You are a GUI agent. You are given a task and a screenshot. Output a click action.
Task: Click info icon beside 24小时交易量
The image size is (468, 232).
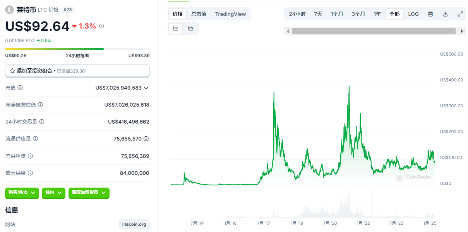[x=42, y=122]
